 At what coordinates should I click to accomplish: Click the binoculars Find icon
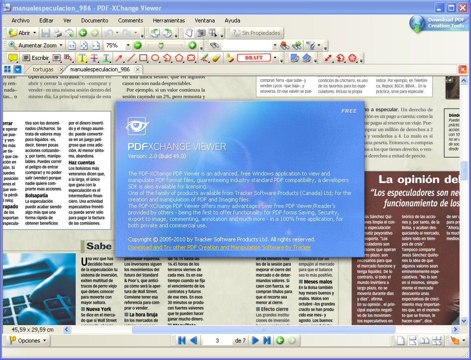click(x=215, y=45)
